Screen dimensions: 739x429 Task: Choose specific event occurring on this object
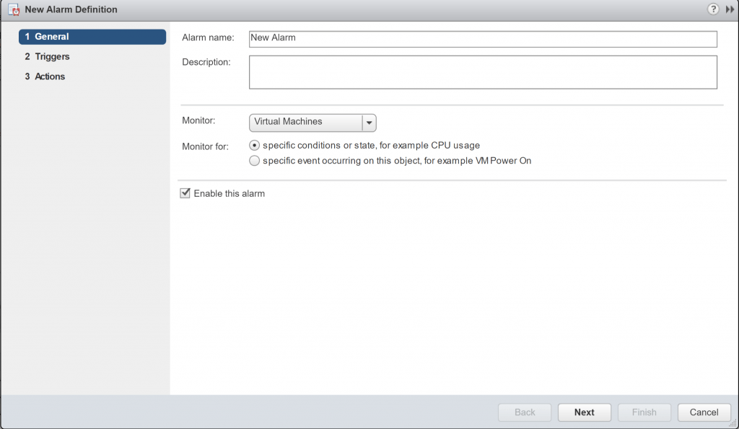point(254,160)
